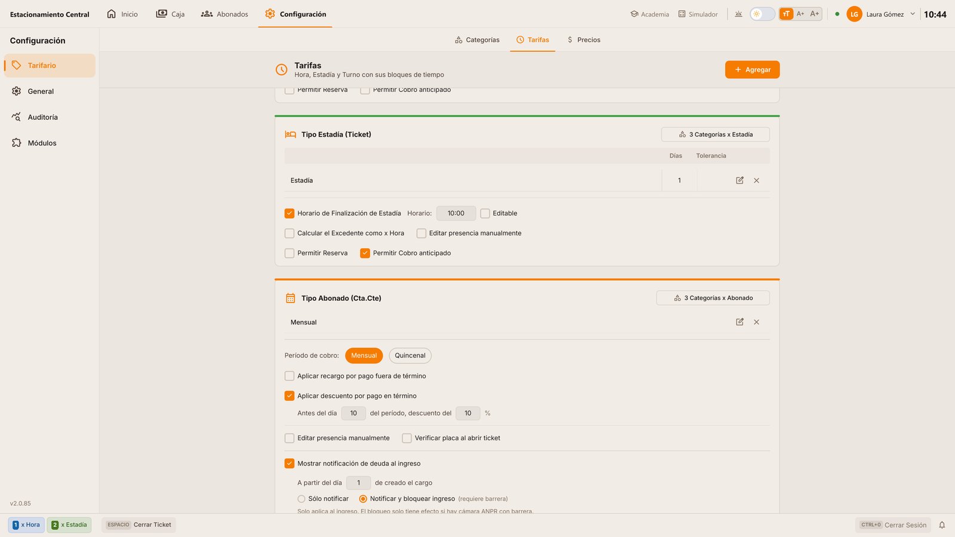This screenshot has width=955, height=537.
Task: Click Cerrar Ticket in bottom bar
Action: pos(139,525)
